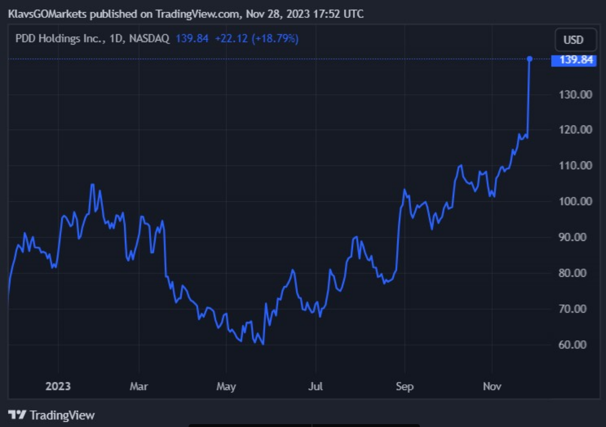Click the 110.00 price axis label
This screenshot has height=427, width=606.
coord(575,166)
